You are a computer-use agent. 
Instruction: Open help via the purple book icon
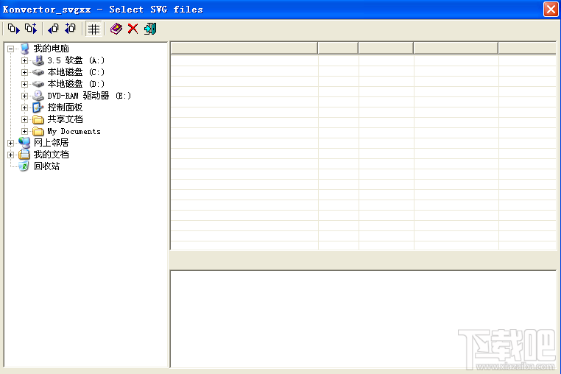point(116,29)
